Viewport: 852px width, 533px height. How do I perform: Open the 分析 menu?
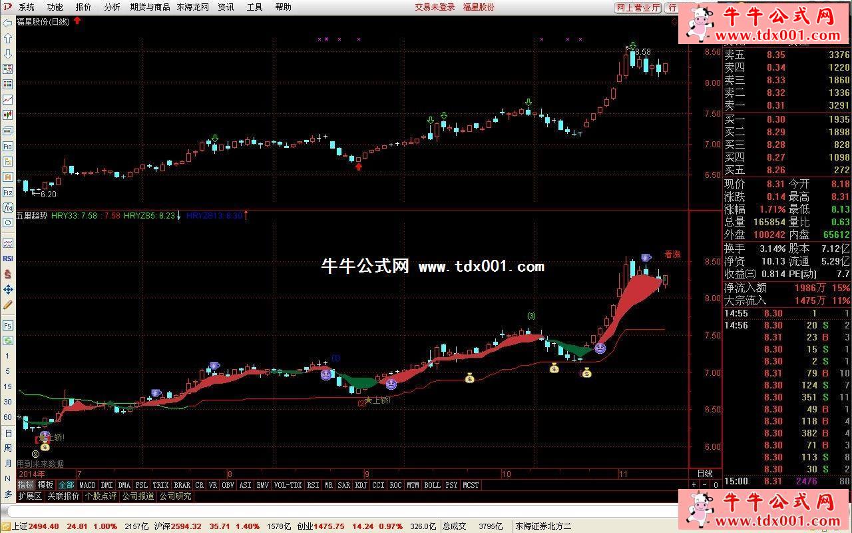coord(112,7)
